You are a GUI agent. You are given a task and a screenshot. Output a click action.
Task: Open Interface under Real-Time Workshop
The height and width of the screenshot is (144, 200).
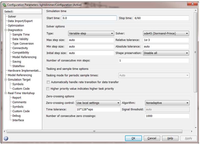[x=18, y=120]
